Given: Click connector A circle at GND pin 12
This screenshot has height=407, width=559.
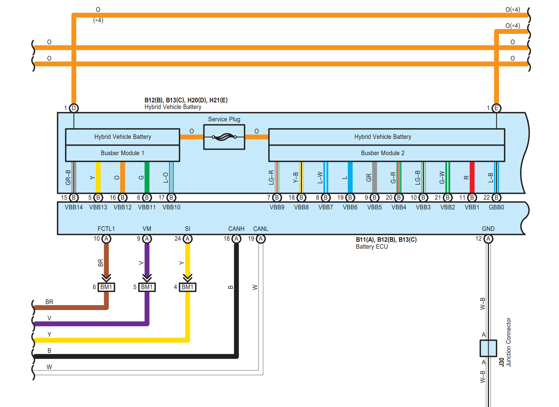Looking at the screenshot, I should pos(488,239).
